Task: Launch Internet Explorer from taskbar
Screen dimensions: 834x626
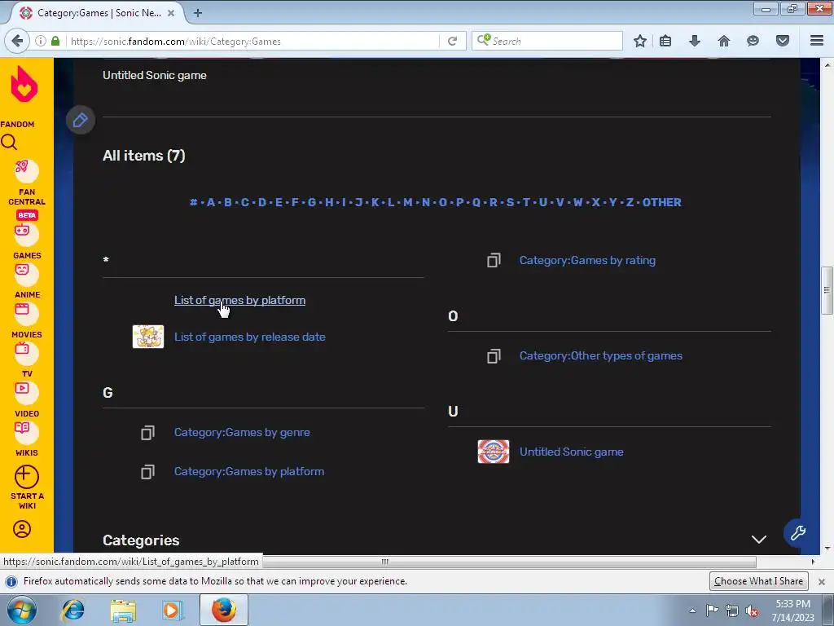Action: coord(72,610)
